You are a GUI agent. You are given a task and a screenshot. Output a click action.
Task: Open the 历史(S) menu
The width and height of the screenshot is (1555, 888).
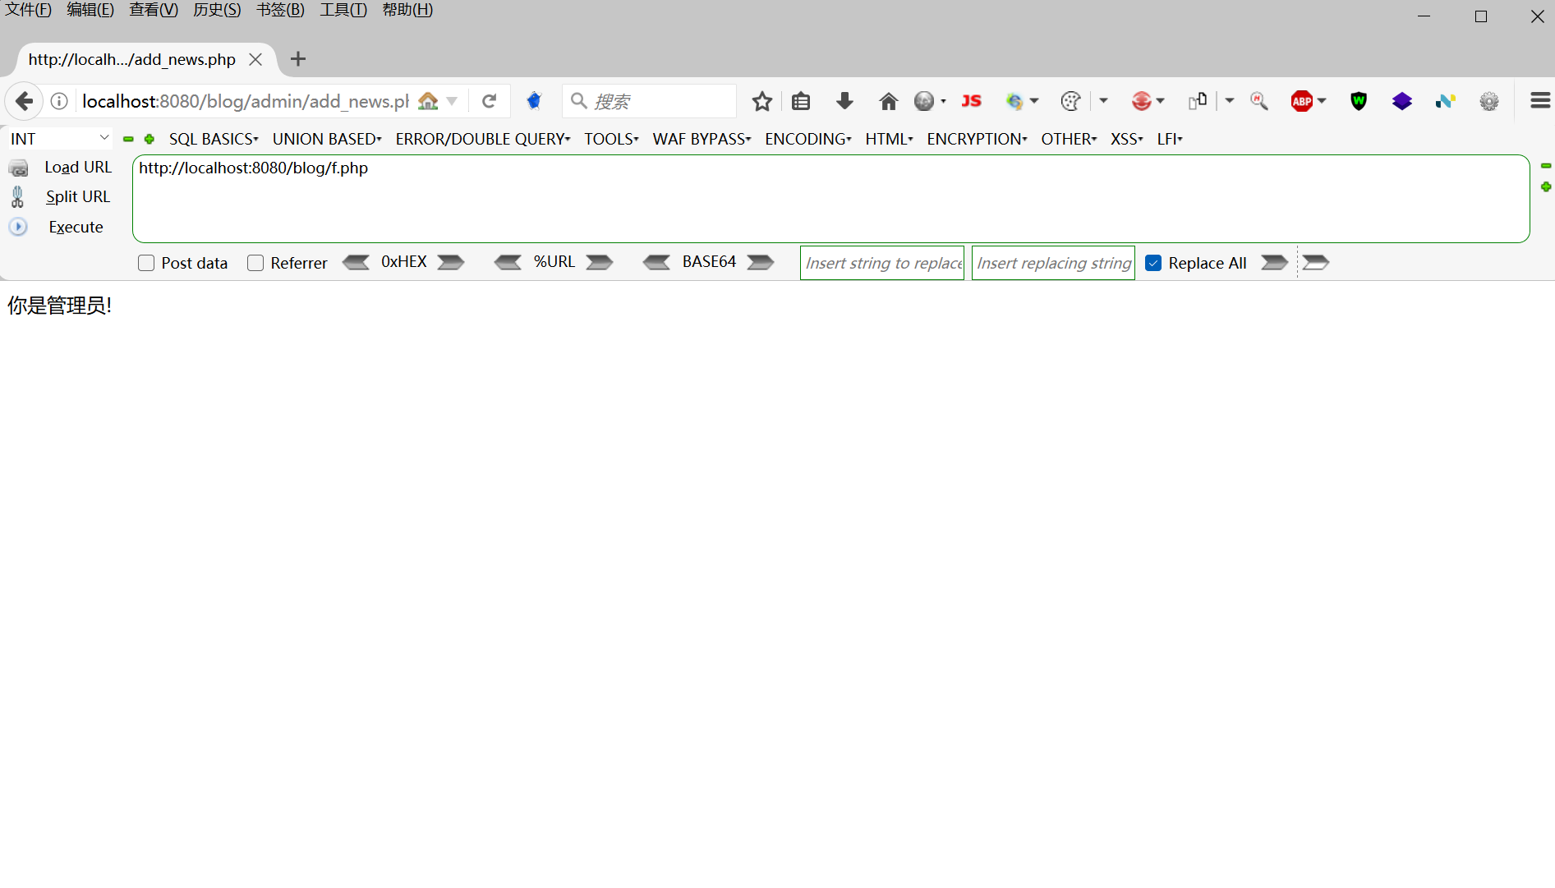coord(217,10)
